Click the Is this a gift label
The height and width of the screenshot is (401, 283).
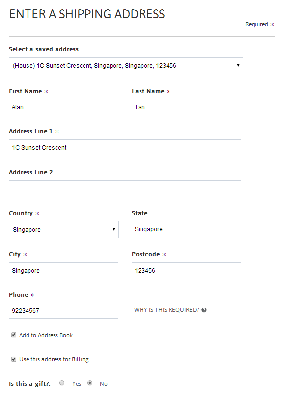(29, 384)
